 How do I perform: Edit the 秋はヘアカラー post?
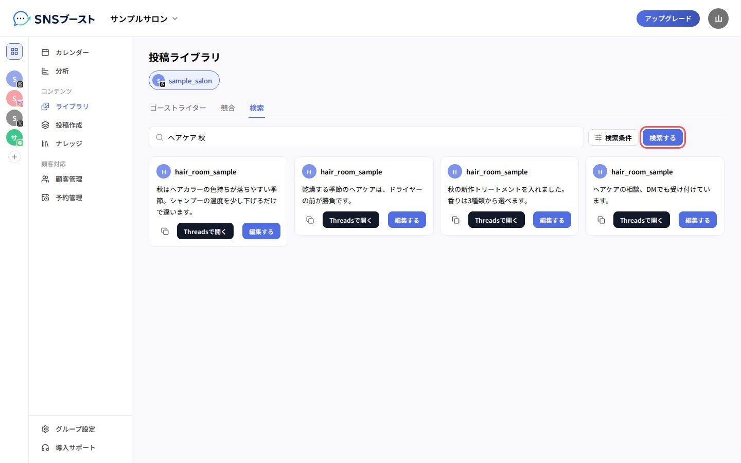tap(261, 232)
